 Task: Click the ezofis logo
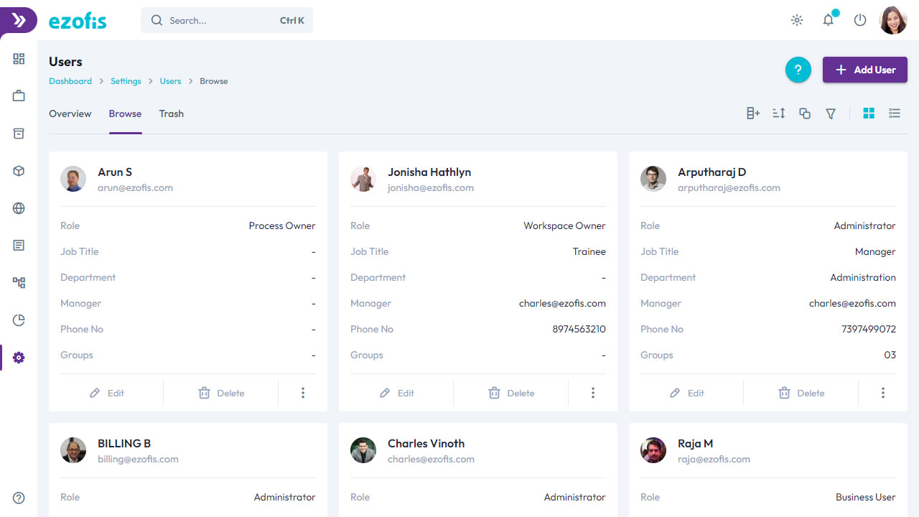(78, 21)
